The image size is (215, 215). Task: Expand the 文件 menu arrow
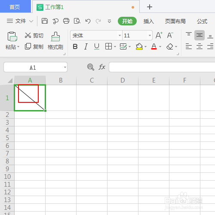tap(31, 21)
